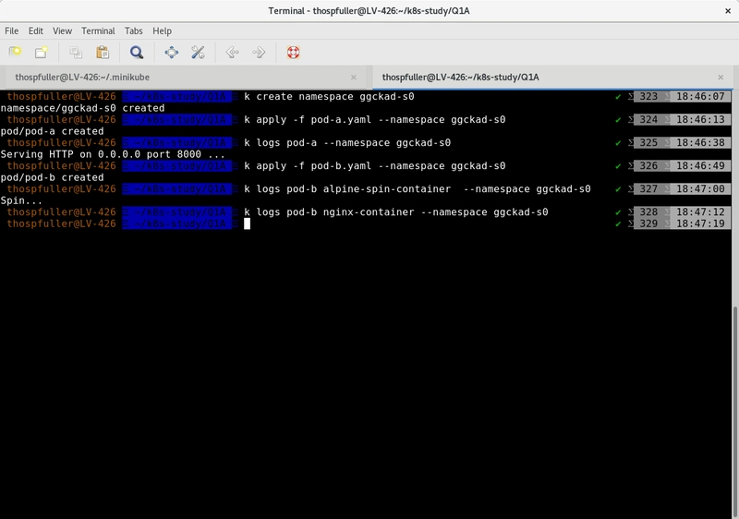Click the Copy toolbar icon
The image size is (739, 519).
(76, 53)
